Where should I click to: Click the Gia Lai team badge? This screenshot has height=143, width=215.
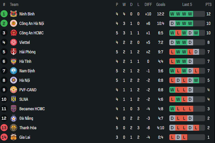(13, 137)
